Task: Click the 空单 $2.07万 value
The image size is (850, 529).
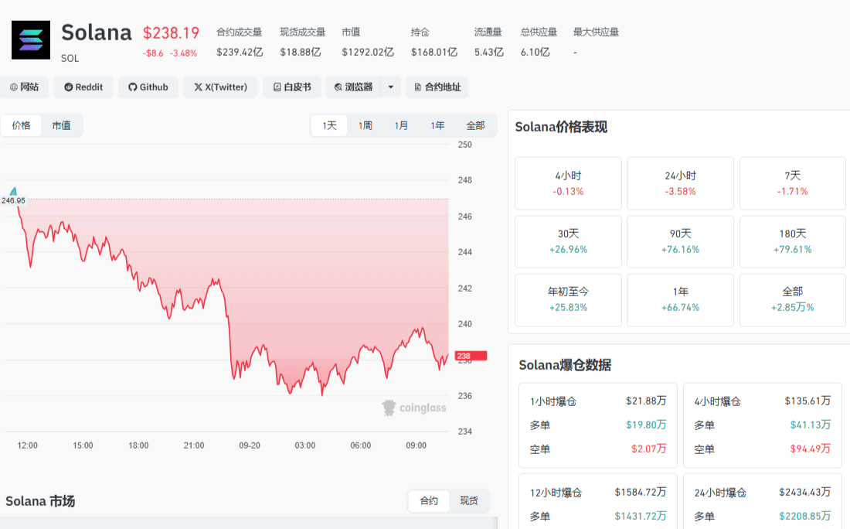Action: point(649,449)
